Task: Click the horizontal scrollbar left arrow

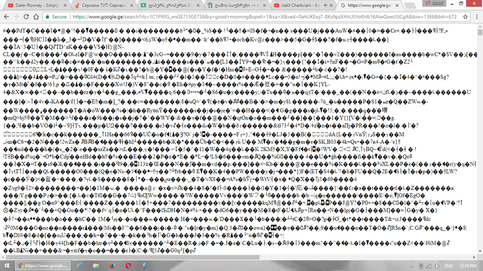Action: (3, 257)
